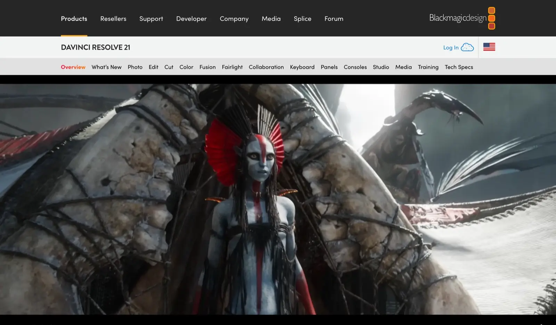This screenshot has height=325, width=556.
Task: Open the Forum link
Action: (334, 19)
